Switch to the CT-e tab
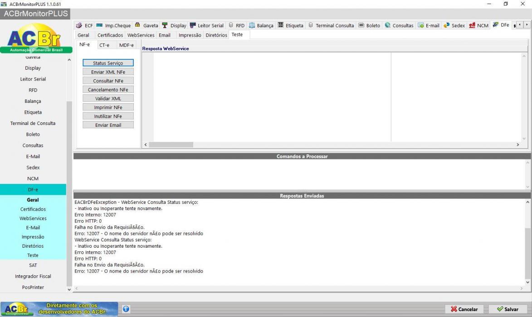Image resolution: width=532 pixels, height=317 pixels. [x=104, y=45]
